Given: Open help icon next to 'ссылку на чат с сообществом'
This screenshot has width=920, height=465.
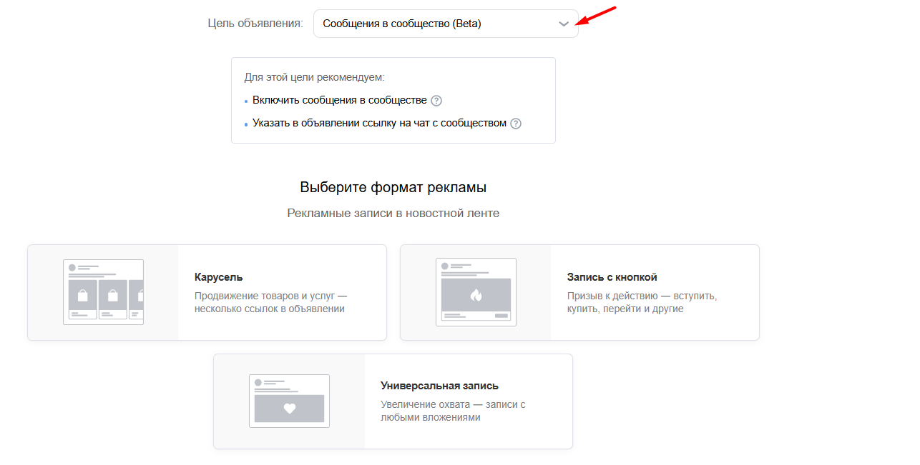Looking at the screenshot, I should pyautogui.click(x=516, y=124).
